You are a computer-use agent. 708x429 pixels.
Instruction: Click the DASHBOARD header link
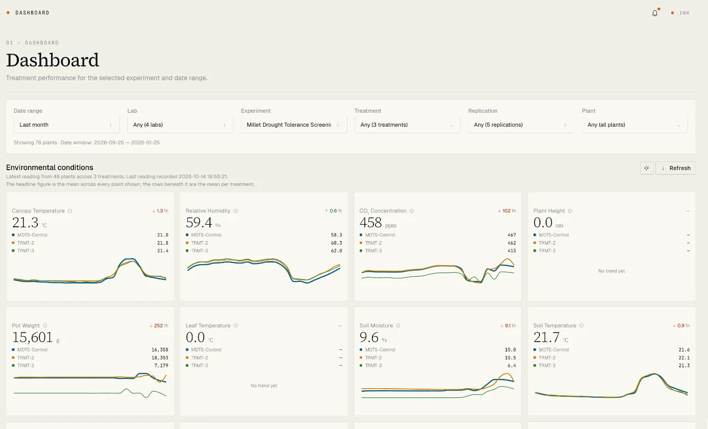pyautogui.click(x=32, y=13)
